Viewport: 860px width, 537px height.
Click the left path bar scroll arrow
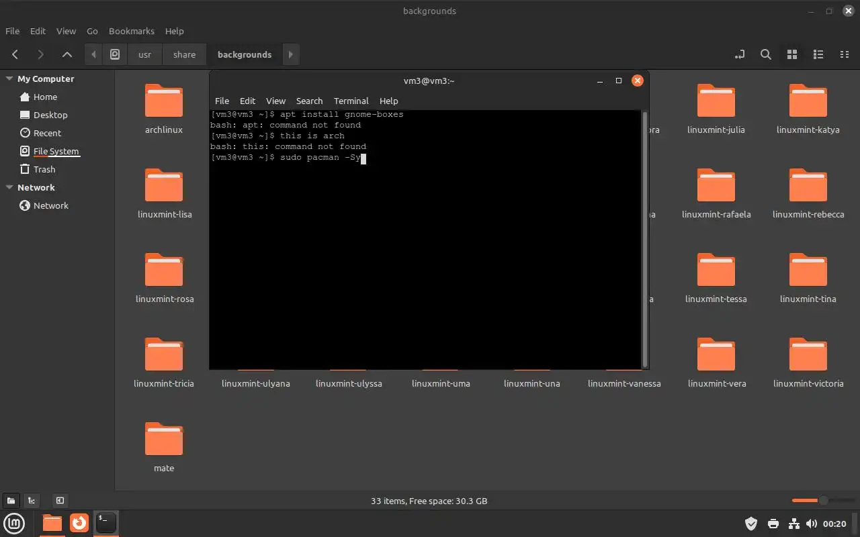tap(93, 54)
